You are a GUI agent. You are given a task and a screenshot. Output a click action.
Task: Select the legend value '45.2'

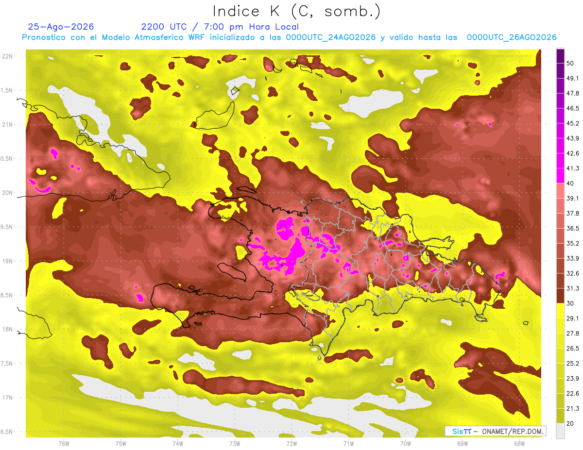coord(573,123)
